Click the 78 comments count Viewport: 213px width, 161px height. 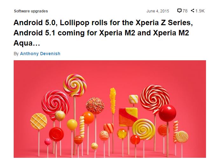click(x=185, y=11)
